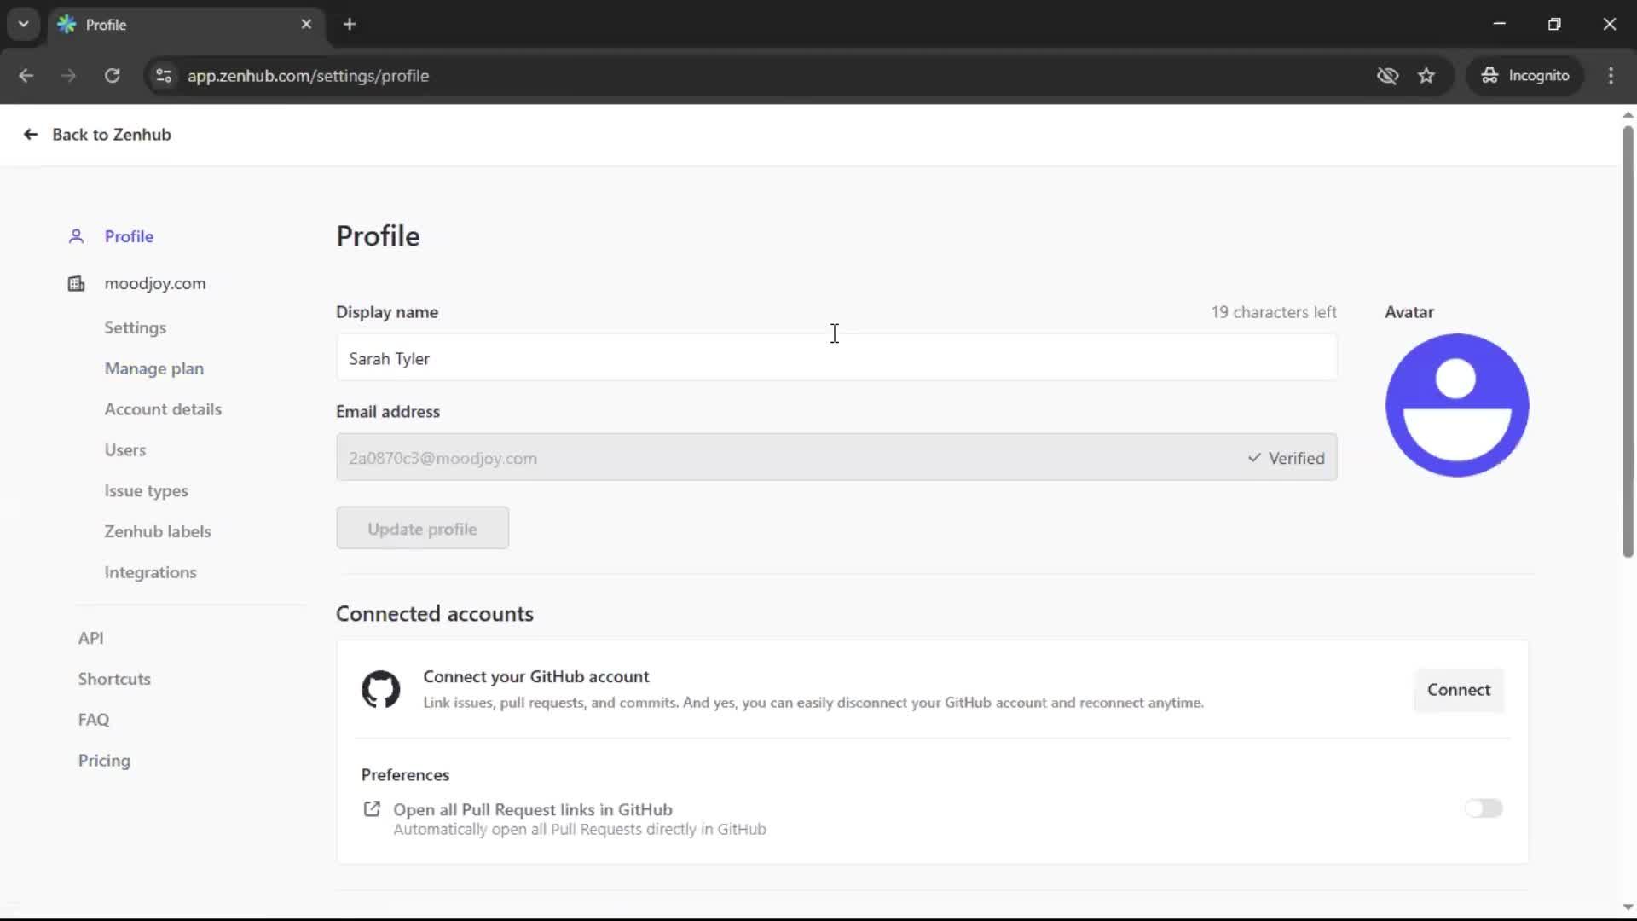The image size is (1637, 921).
Task: Click the external link icon beside Open all Pull Request links
Action: (373, 808)
